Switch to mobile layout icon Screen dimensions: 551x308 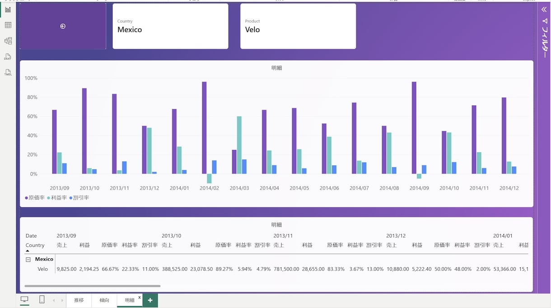(42, 300)
